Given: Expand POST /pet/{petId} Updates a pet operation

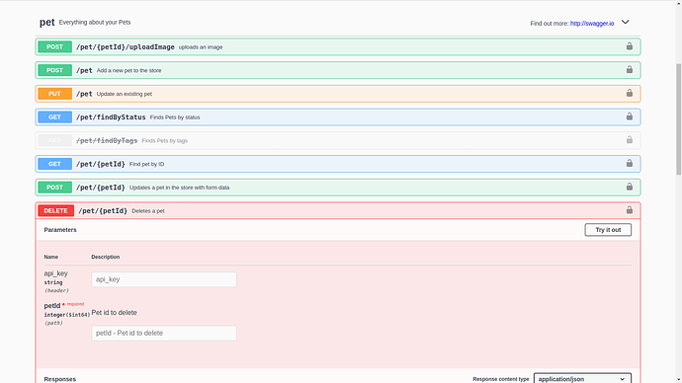Looking at the screenshot, I should click(337, 188).
